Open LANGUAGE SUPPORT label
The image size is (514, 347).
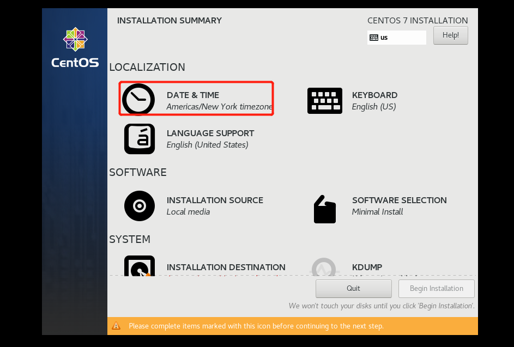pyautogui.click(x=210, y=133)
